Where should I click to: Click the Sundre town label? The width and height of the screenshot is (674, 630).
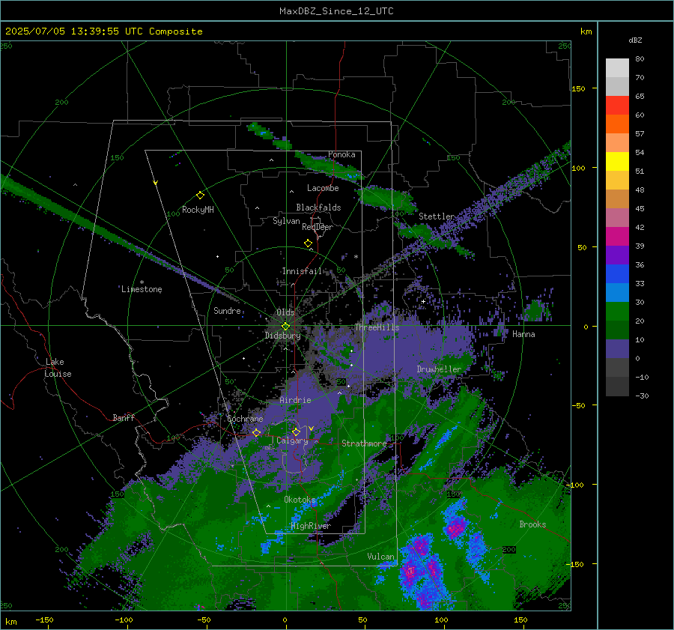tap(227, 310)
